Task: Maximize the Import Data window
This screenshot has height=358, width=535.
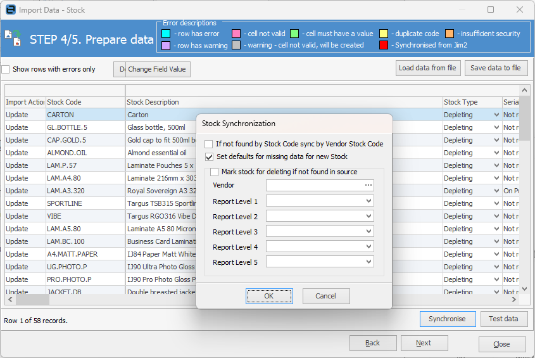Action: click(491, 10)
